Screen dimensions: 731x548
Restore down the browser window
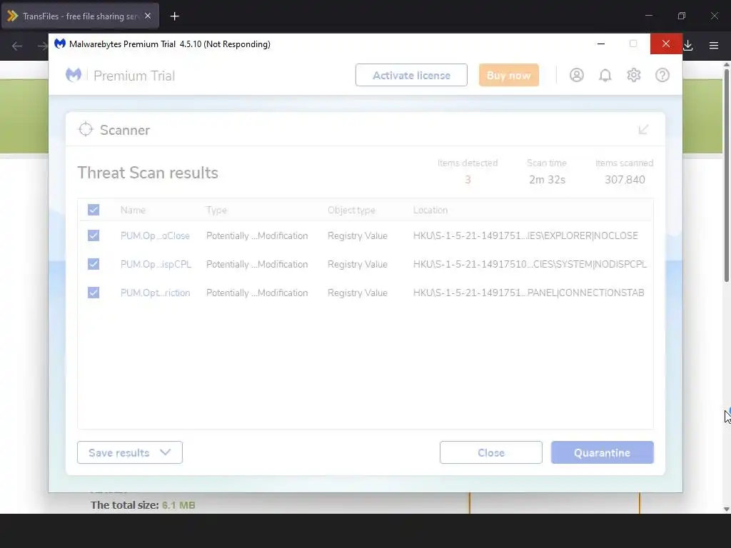point(682,16)
